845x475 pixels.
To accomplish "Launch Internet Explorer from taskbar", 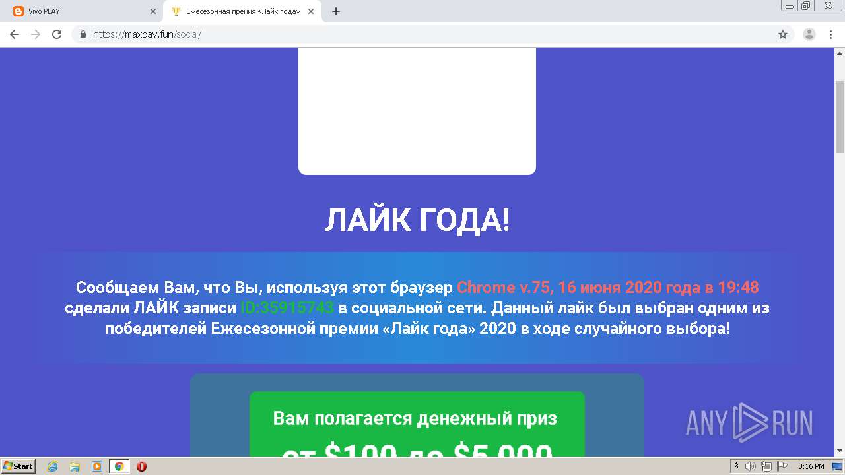I will (x=53, y=466).
